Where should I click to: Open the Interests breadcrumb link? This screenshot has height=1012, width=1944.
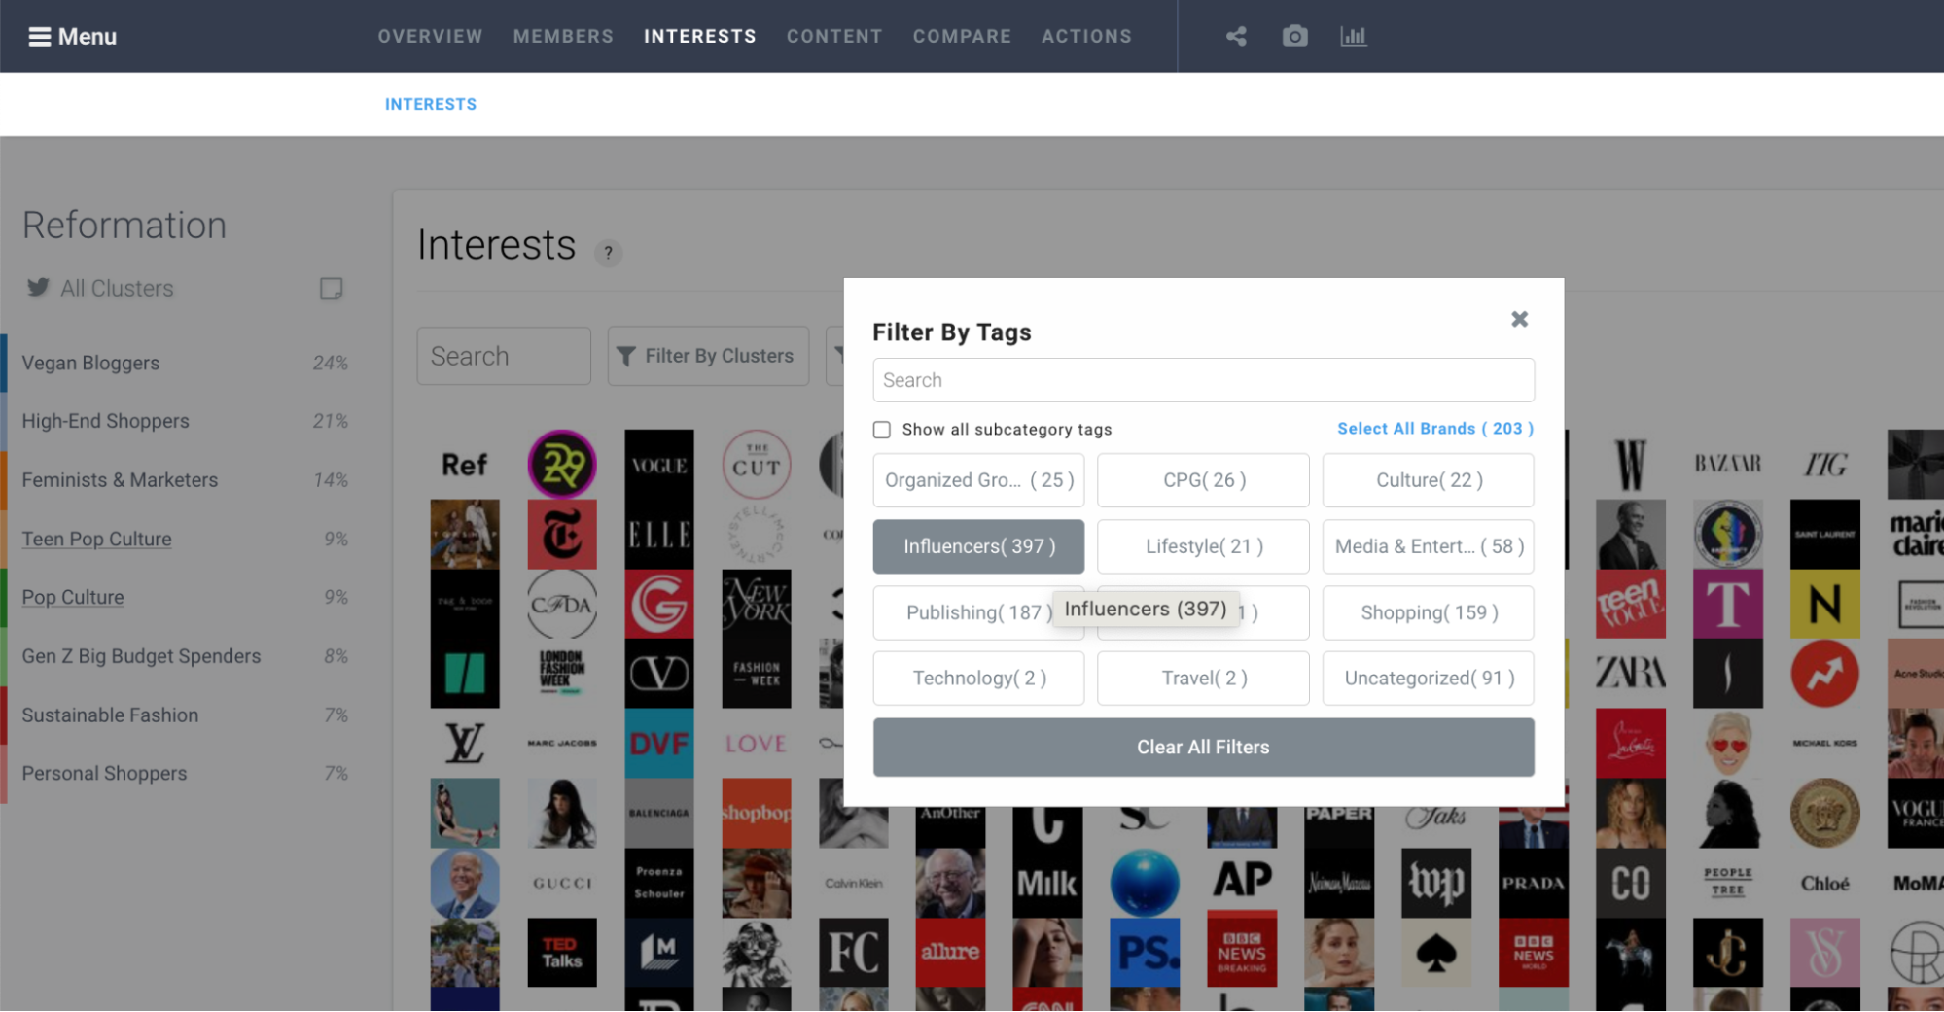click(430, 104)
